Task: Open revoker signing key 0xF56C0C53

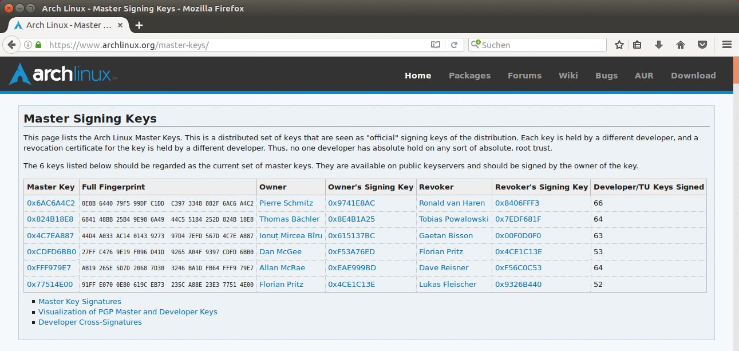Action: tap(518, 268)
